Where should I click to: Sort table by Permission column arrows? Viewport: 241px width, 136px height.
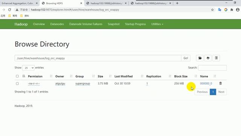[x=51, y=76]
